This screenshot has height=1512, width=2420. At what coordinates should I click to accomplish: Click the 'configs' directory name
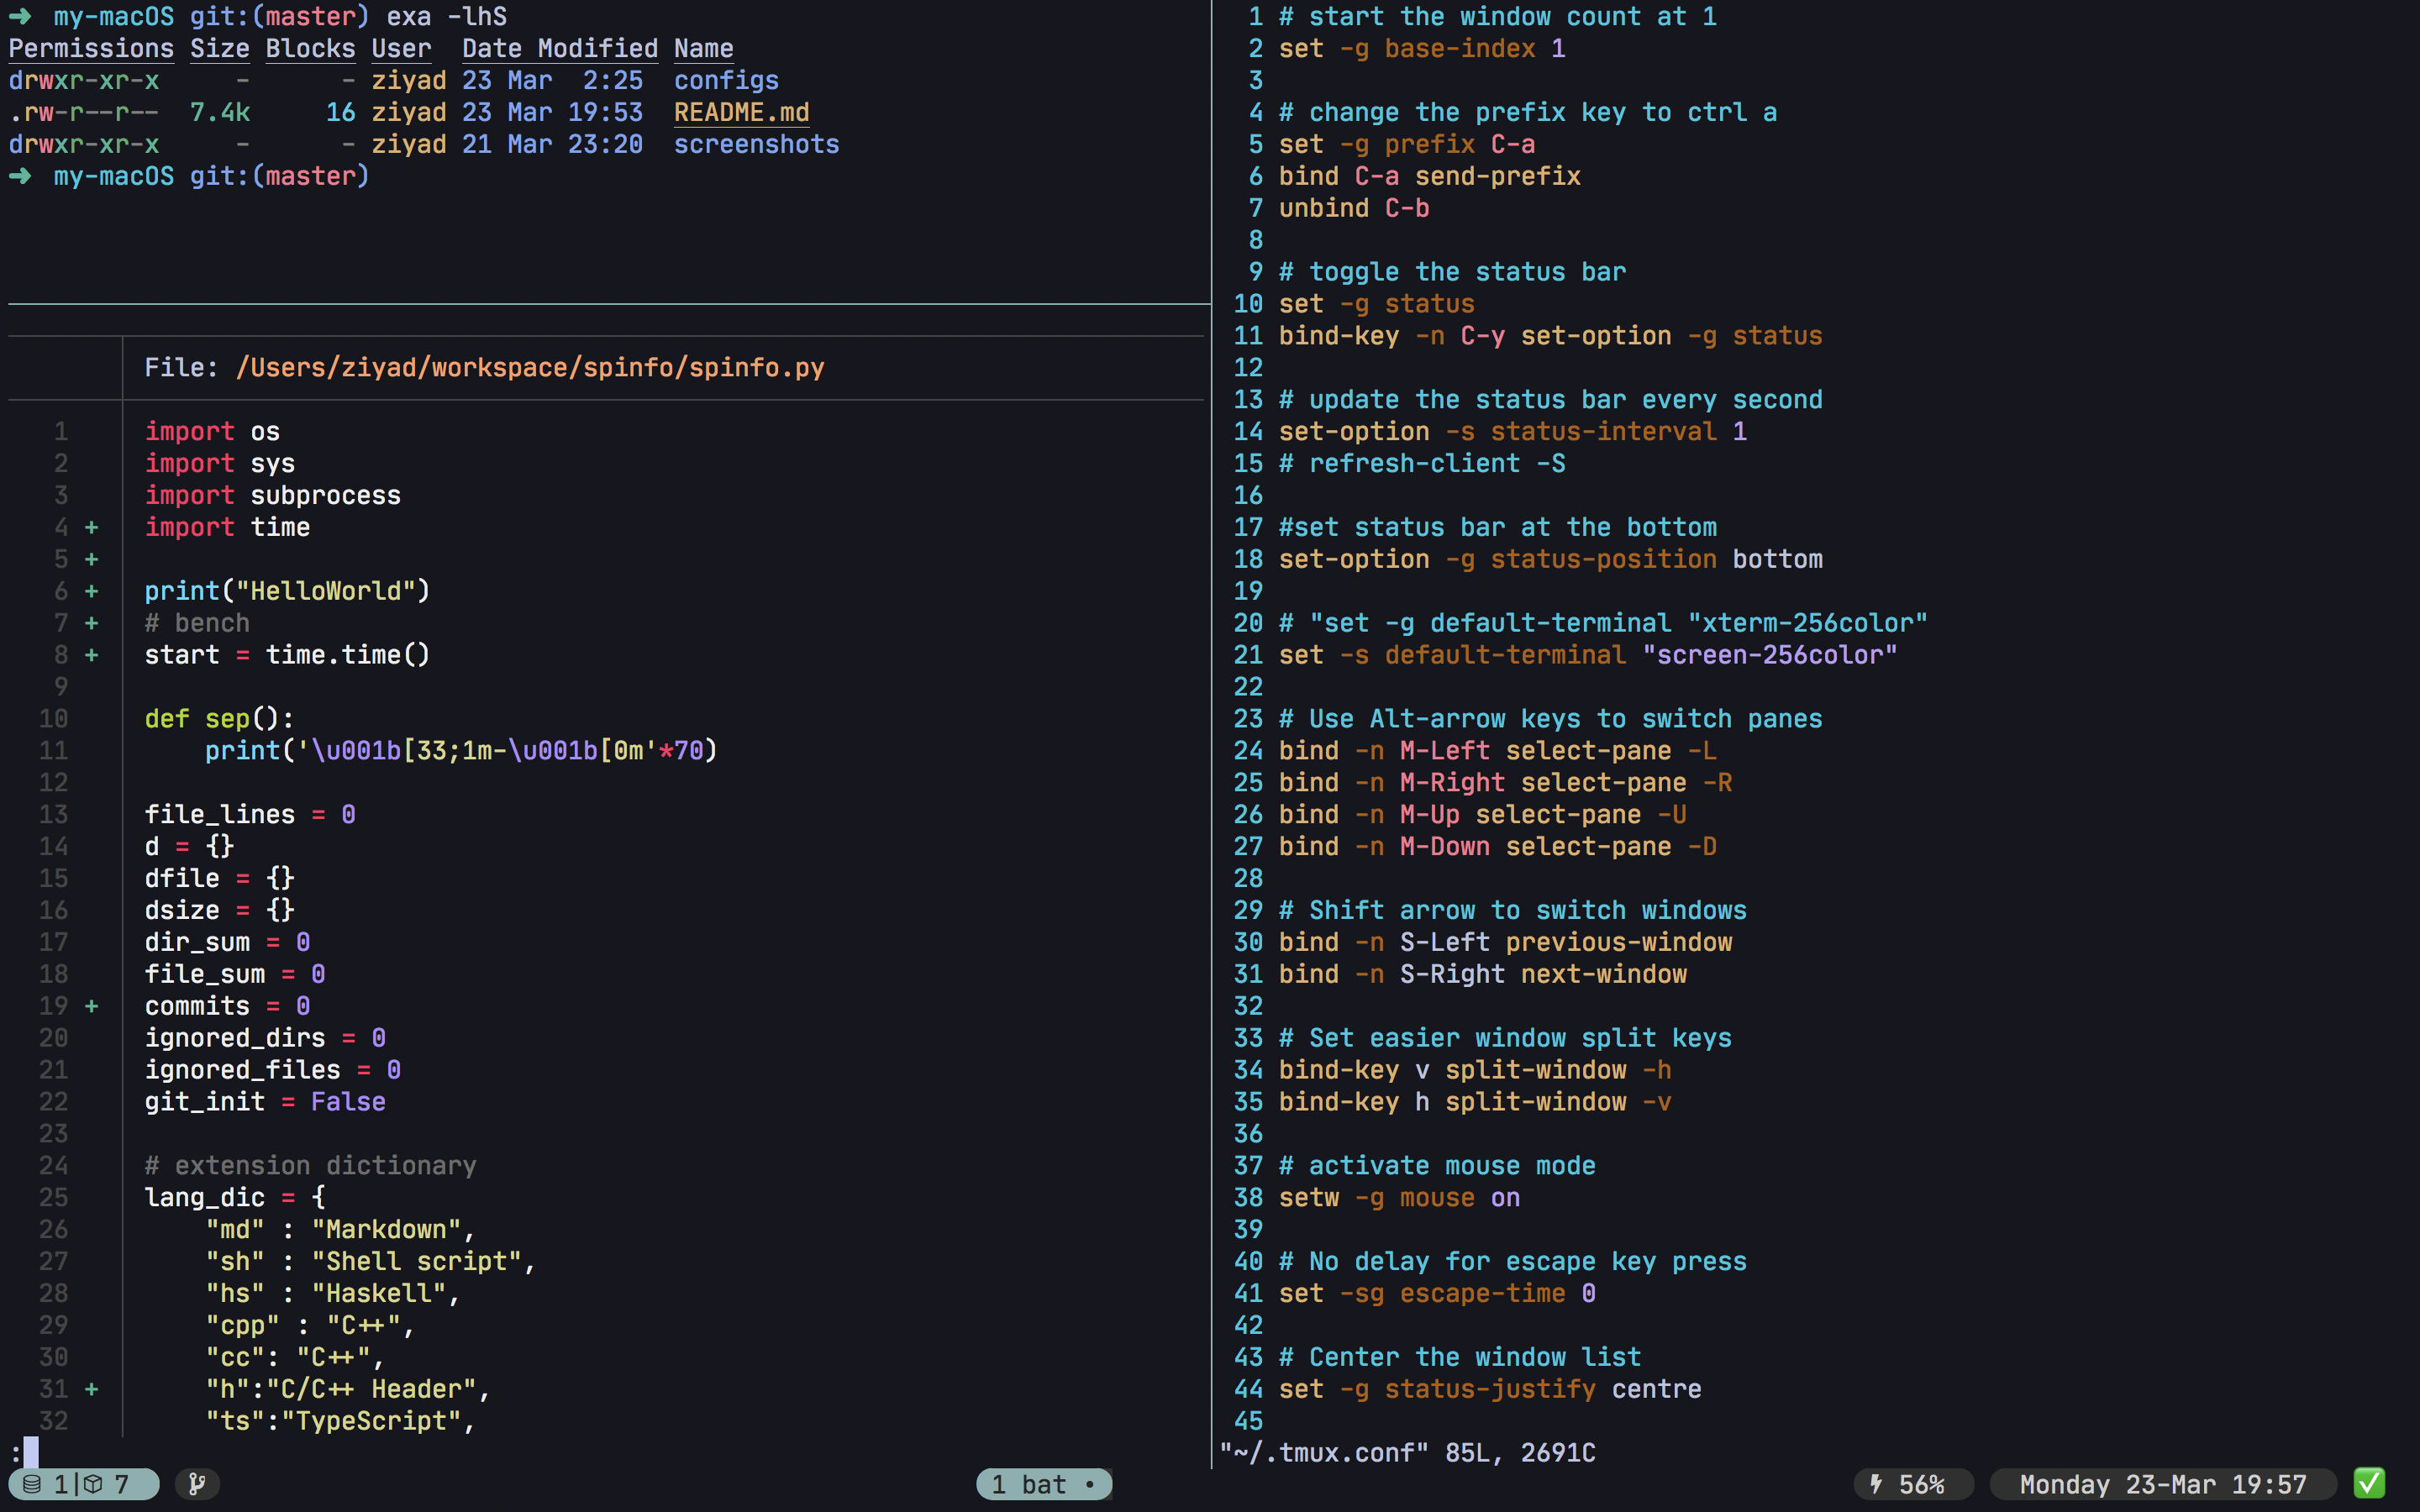726,80
